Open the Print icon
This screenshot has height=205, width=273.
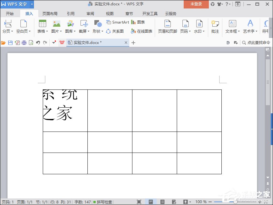click(24, 42)
